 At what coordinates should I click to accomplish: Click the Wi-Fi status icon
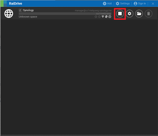[103, 17]
